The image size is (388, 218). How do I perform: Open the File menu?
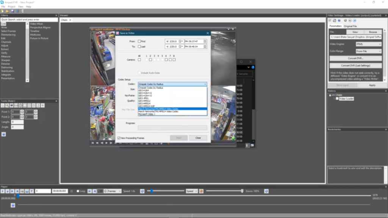pos(3,7)
